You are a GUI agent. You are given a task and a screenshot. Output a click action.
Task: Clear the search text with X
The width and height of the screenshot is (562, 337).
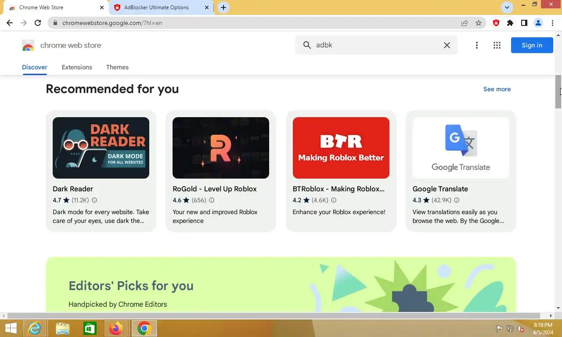click(x=447, y=45)
